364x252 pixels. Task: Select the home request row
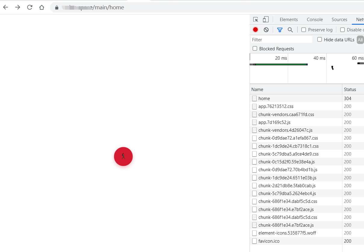pos(307,99)
